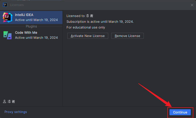Click the user account avatar icon

pyautogui.click(x=4, y=101)
